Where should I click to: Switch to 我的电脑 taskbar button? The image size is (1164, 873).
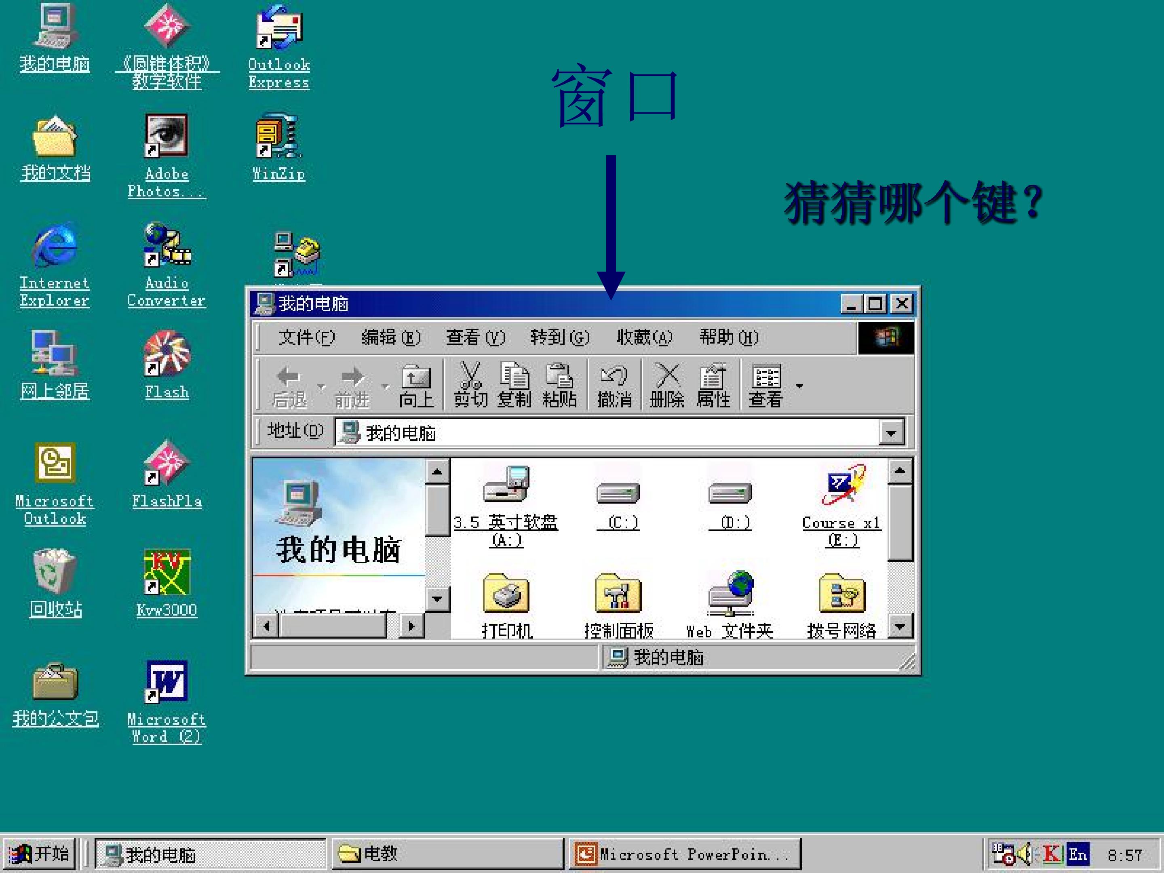click(x=211, y=854)
